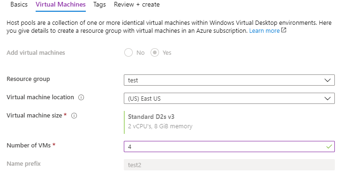Click the Name prefix field

click(229, 165)
